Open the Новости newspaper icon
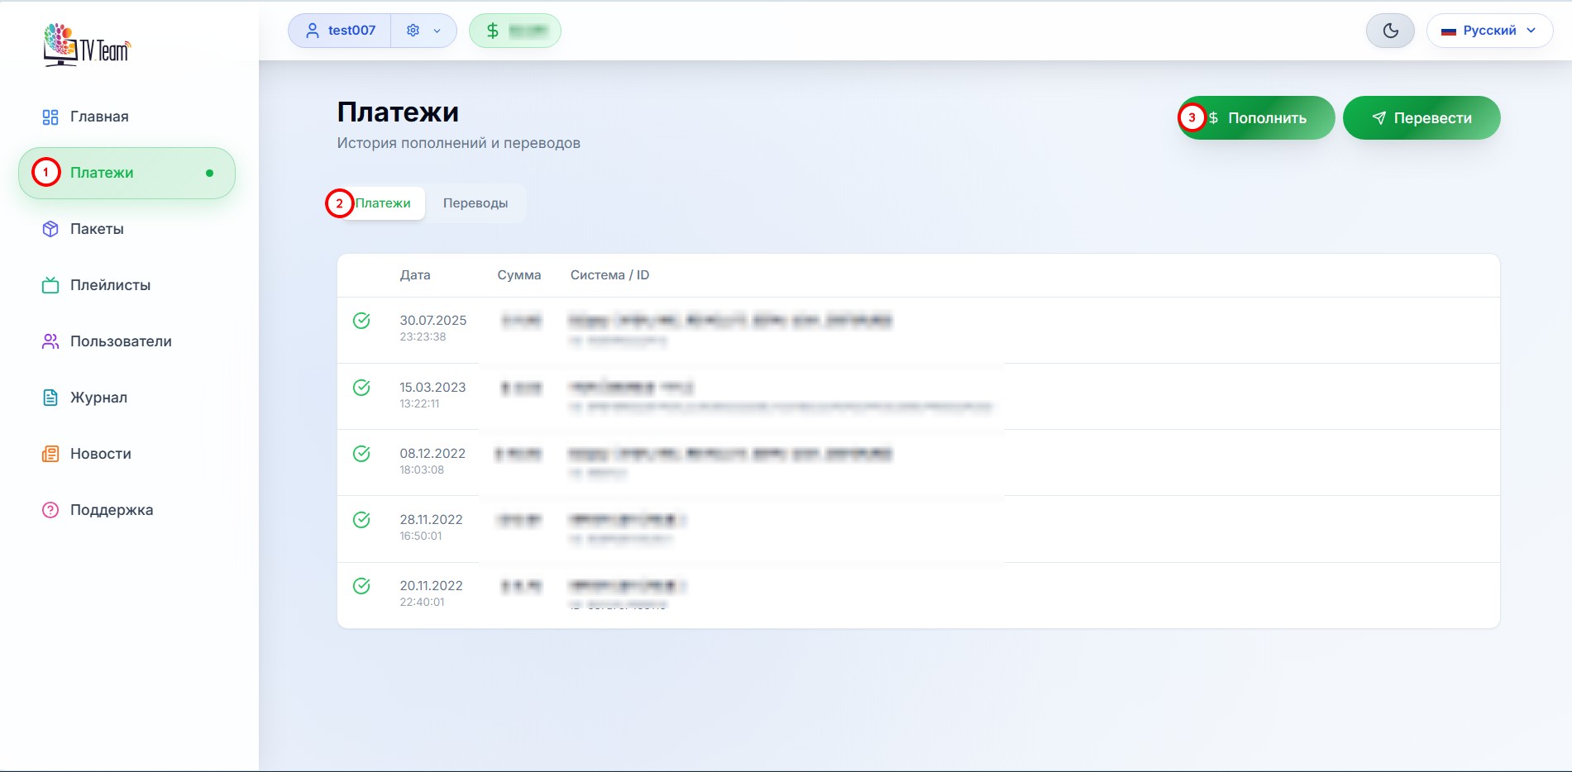 [x=50, y=454]
